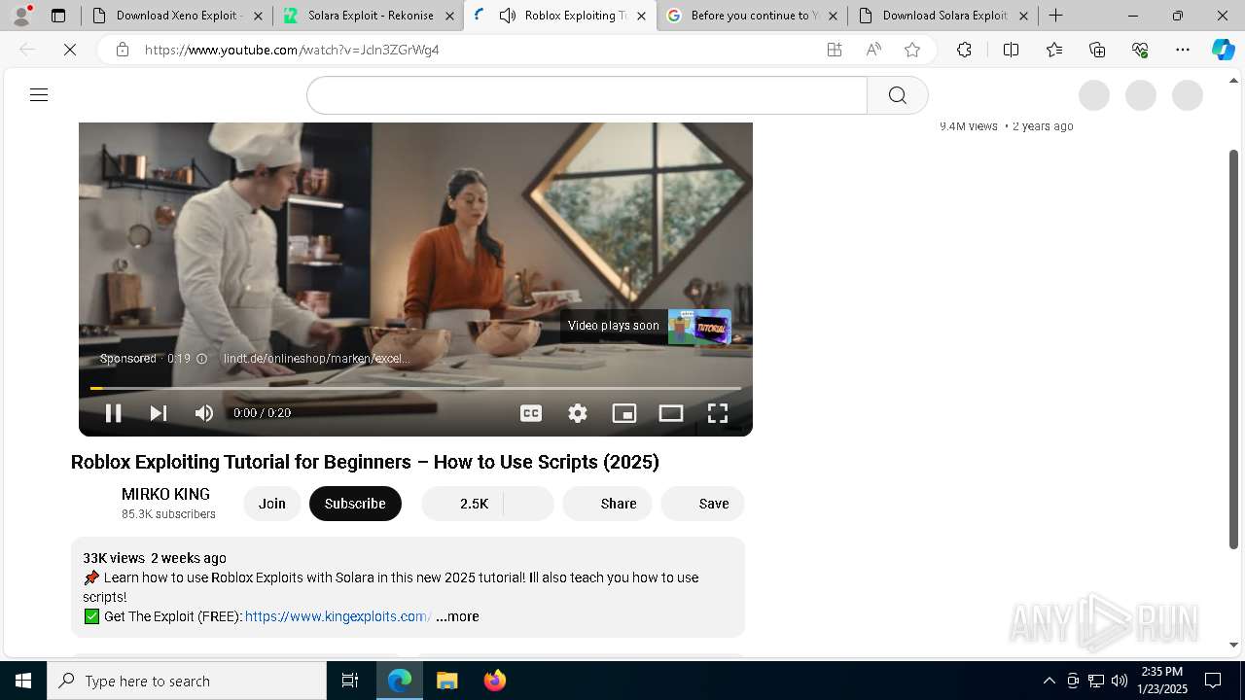Viewport: 1245px width, 700px height.
Task: Close the Before you continue tab
Action: point(833,16)
